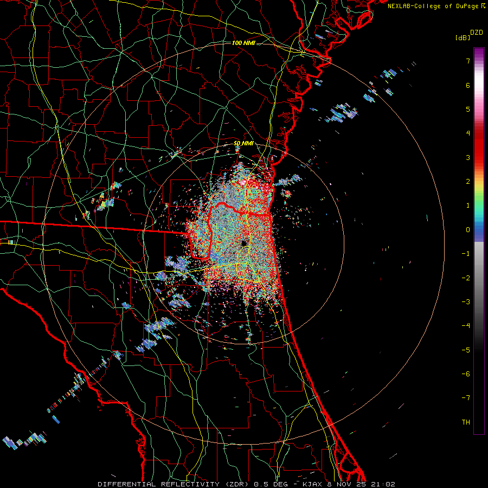Viewport: 488px width, 488px height.
Task: Click the 7 value on the dB scale
Action: pos(468,61)
